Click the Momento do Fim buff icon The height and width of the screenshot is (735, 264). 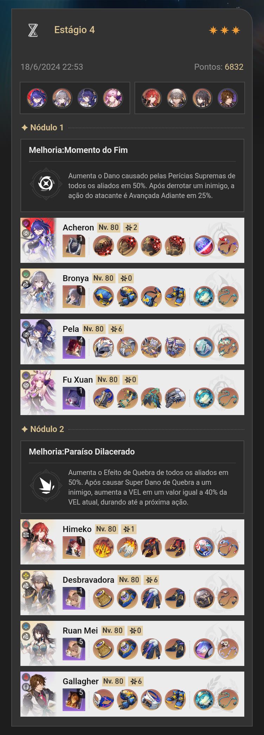(46, 184)
